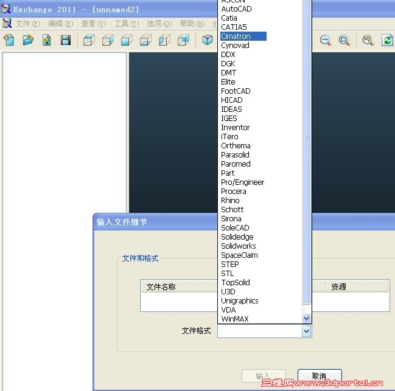Click the 资源 column header
The height and width of the screenshot is (391, 395).
338,286
